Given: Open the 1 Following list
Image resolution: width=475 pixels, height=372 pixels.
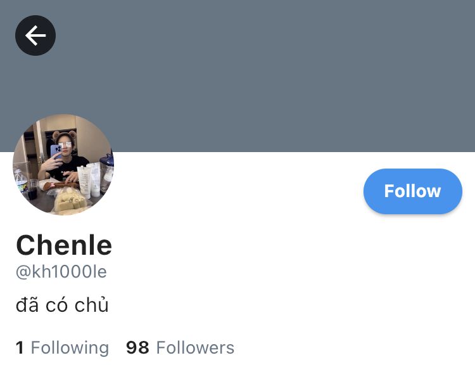Looking at the screenshot, I should click(x=62, y=347).
